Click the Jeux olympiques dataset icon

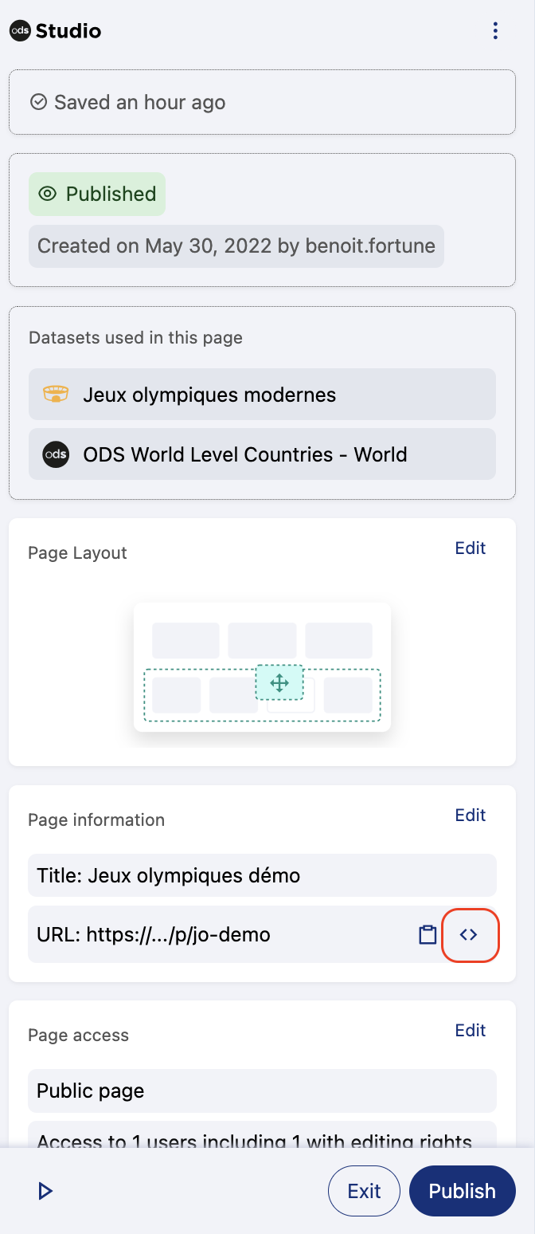(56, 395)
